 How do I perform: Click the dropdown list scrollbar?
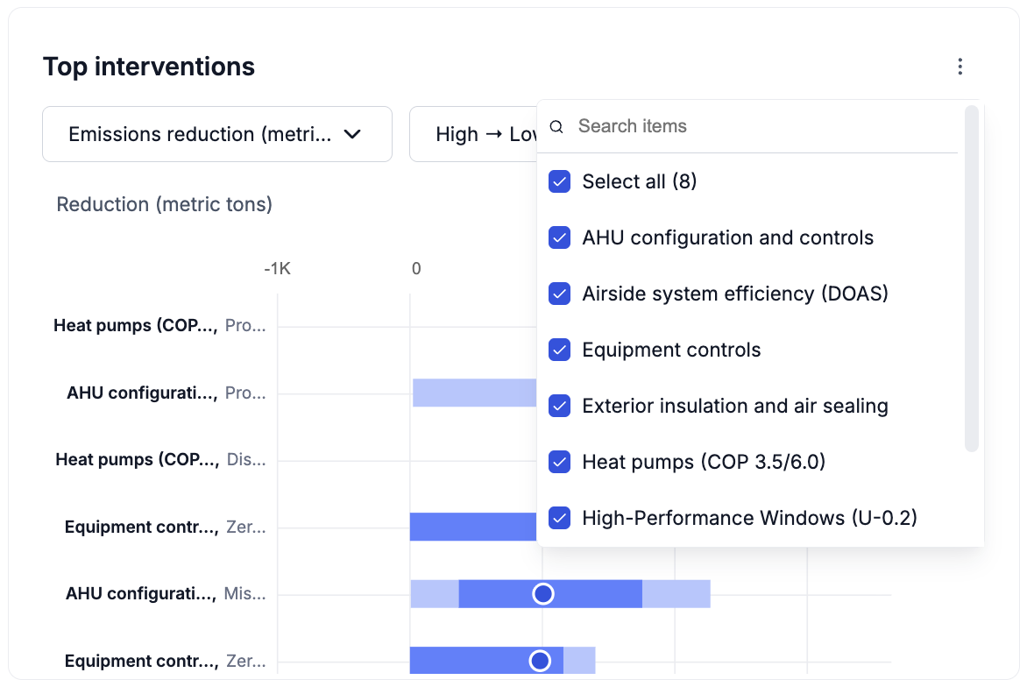(x=971, y=279)
